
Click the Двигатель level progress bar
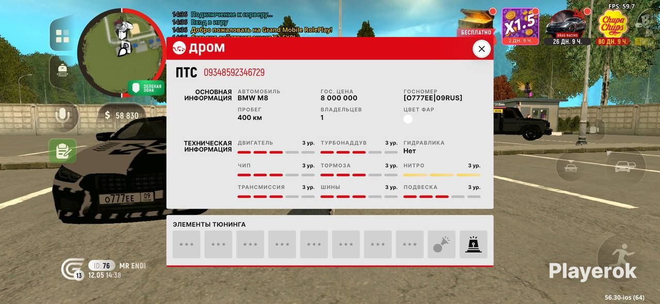(x=276, y=152)
